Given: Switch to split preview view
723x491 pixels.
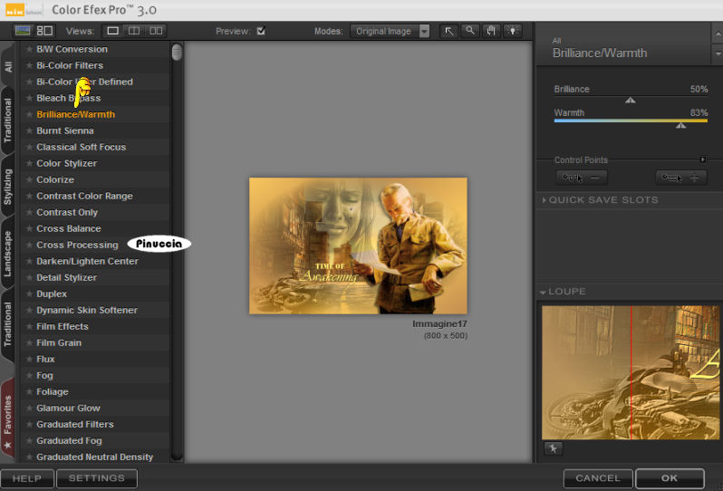Looking at the screenshot, I should [134, 31].
